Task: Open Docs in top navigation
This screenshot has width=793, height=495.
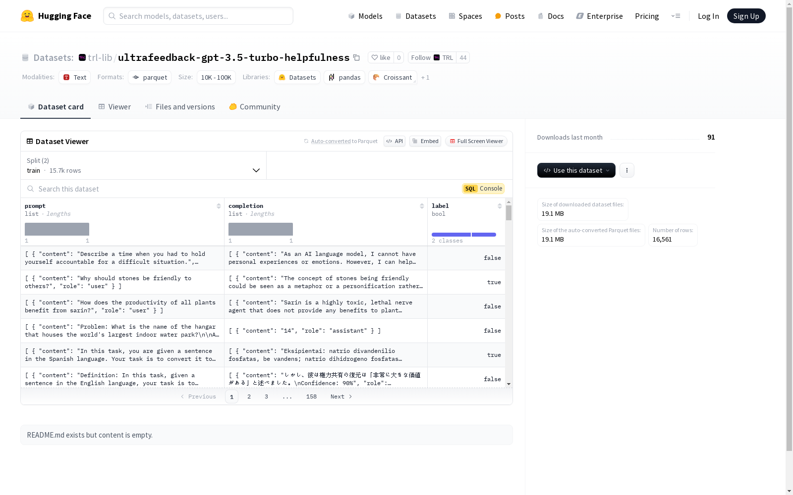Action: 551,16
